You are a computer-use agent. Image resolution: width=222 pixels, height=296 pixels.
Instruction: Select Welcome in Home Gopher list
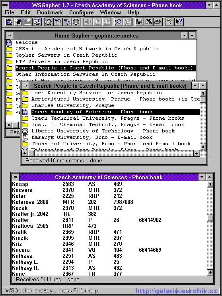27,42
